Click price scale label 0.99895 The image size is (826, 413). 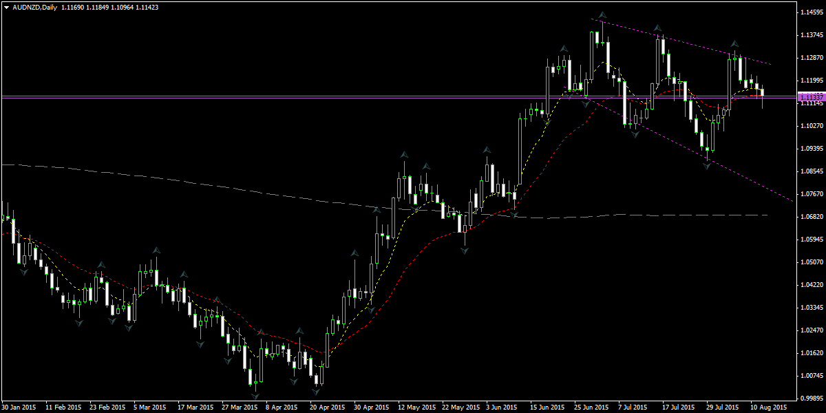click(x=812, y=399)
